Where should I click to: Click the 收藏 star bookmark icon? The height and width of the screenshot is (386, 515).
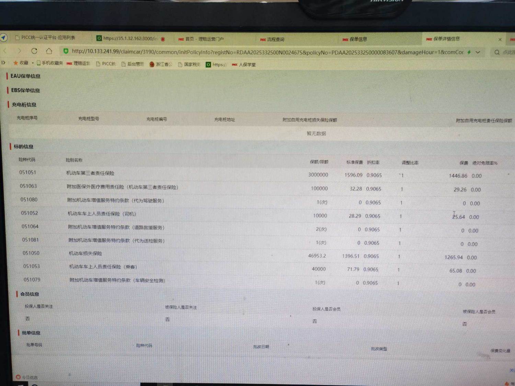15,63
